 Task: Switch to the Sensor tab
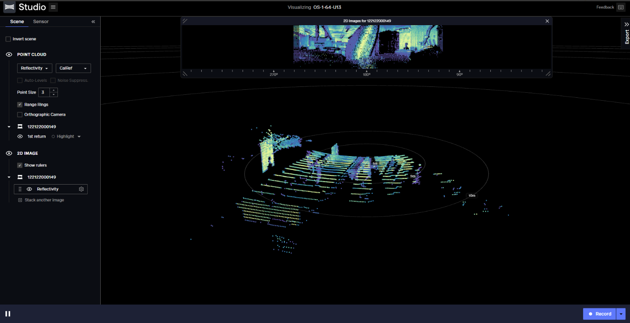41,22
